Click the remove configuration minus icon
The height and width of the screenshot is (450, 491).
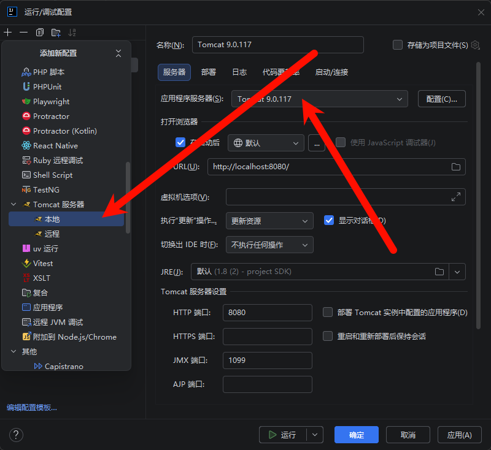point(23,32)
